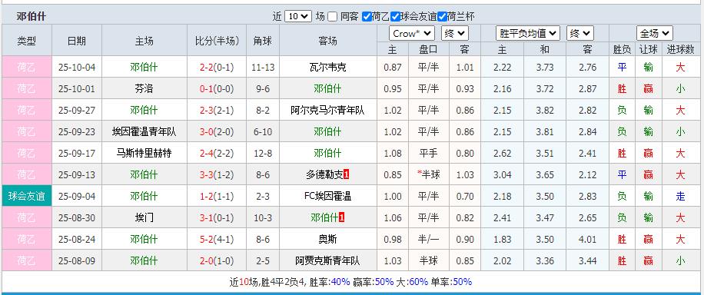Open 芬洛 team link

[x=144, y=89]
